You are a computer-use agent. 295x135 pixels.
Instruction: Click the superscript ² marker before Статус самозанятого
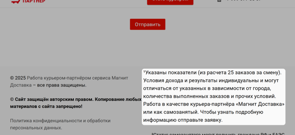153,134
